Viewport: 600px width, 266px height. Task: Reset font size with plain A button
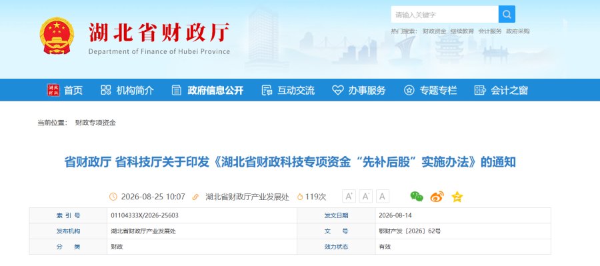pyautogui.click(x=382, y=197)
